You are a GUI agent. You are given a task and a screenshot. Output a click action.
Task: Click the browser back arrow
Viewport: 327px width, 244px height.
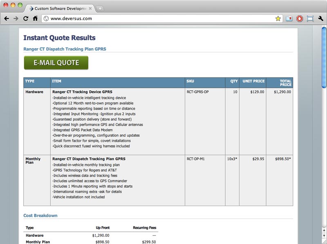tap(7, 18)
